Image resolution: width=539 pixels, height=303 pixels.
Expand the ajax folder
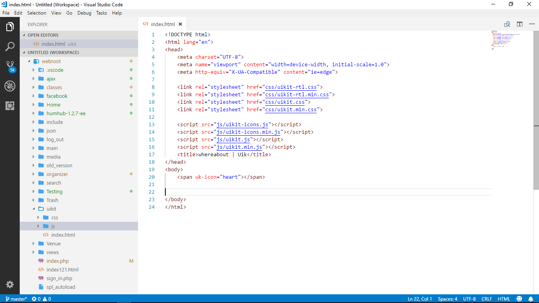coord(34,79)
